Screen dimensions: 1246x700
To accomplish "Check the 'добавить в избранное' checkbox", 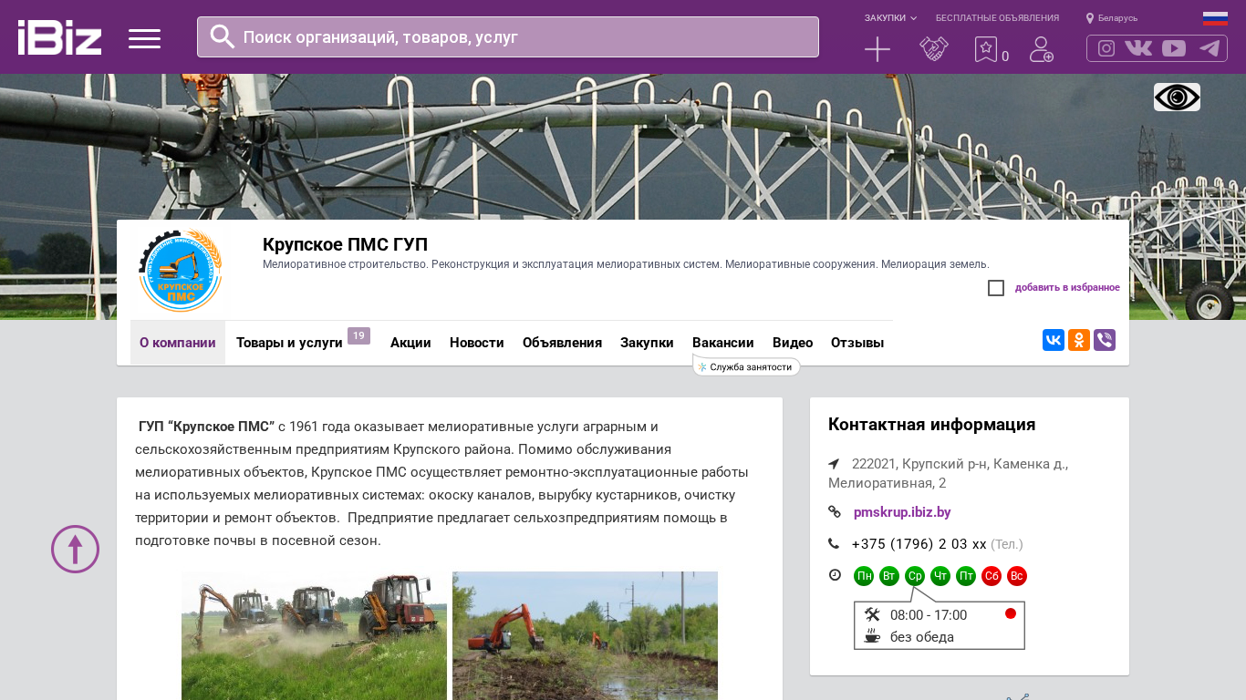I will [x=996, y=288].
